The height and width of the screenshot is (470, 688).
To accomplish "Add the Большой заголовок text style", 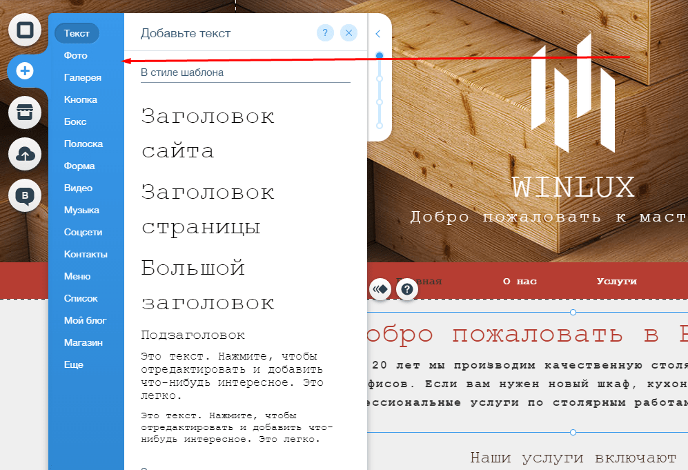I will click(x=208, y=285).
